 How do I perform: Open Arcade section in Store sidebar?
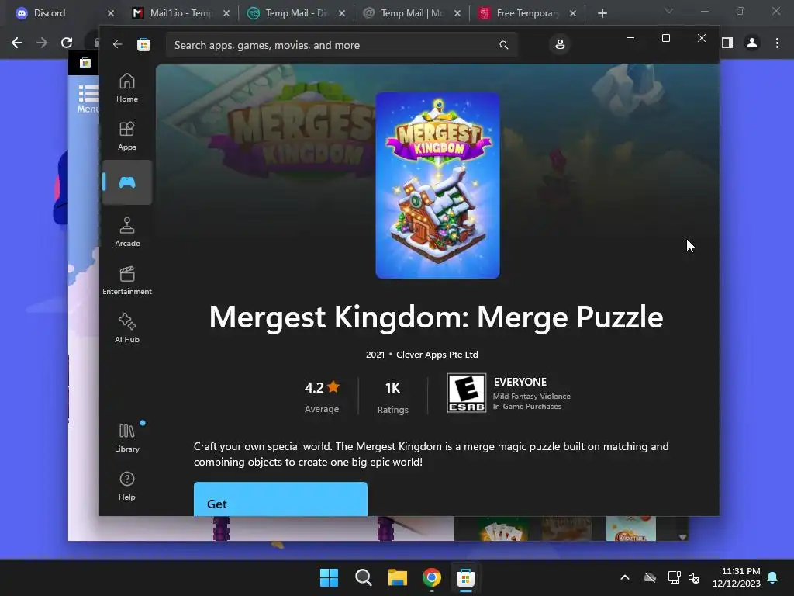[x=126, y=232]
